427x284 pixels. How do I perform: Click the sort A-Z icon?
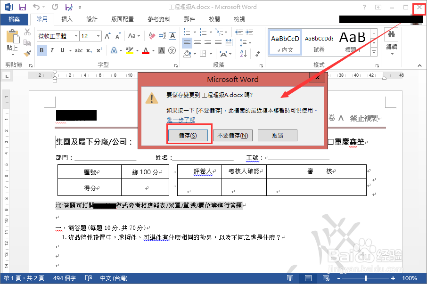click(x=244, y=53)
